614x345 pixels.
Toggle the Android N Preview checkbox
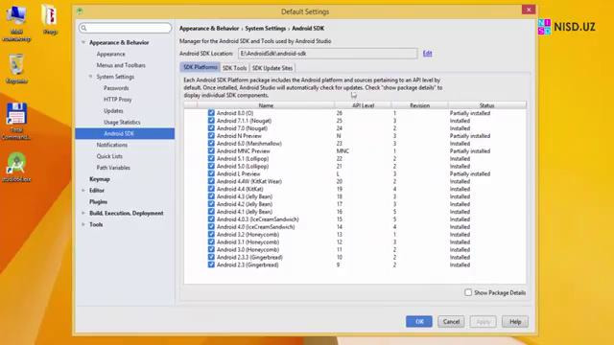[x=211, y=136]
